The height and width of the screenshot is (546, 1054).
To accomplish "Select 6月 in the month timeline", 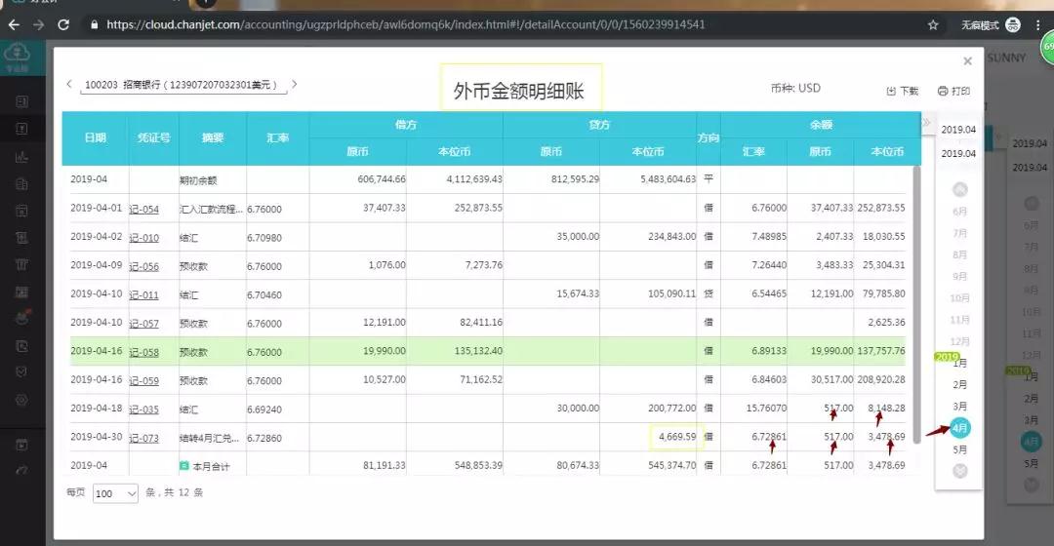I will click(959, 212).
